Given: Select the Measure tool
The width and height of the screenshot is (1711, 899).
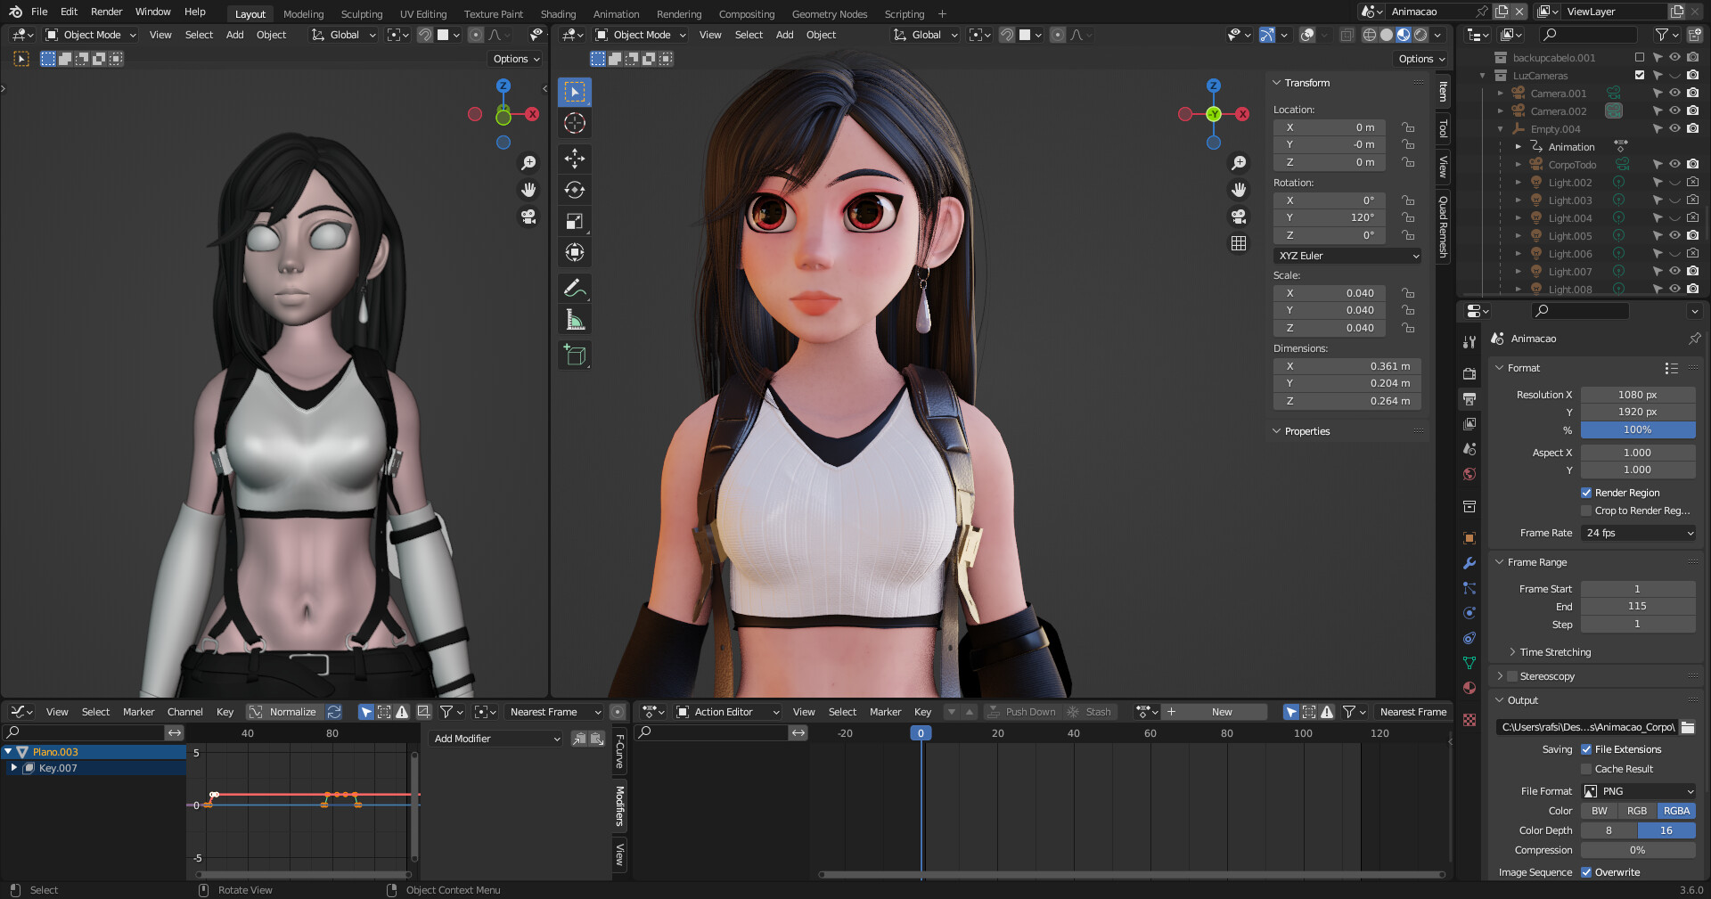Looking at the screenshot, I should click(575, 320).
